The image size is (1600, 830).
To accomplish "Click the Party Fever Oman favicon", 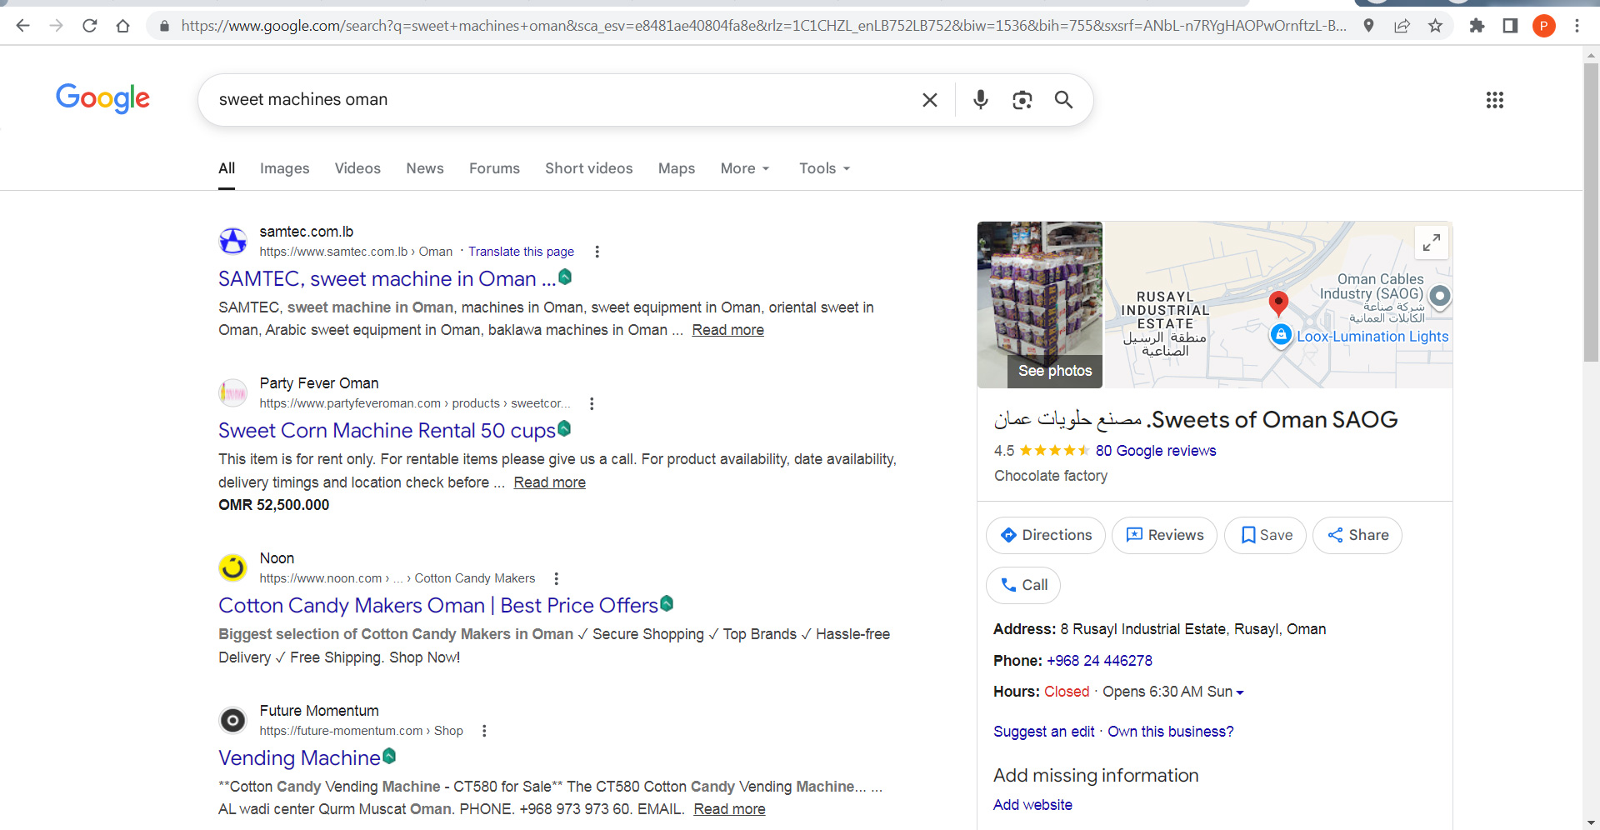I will 232,392.
